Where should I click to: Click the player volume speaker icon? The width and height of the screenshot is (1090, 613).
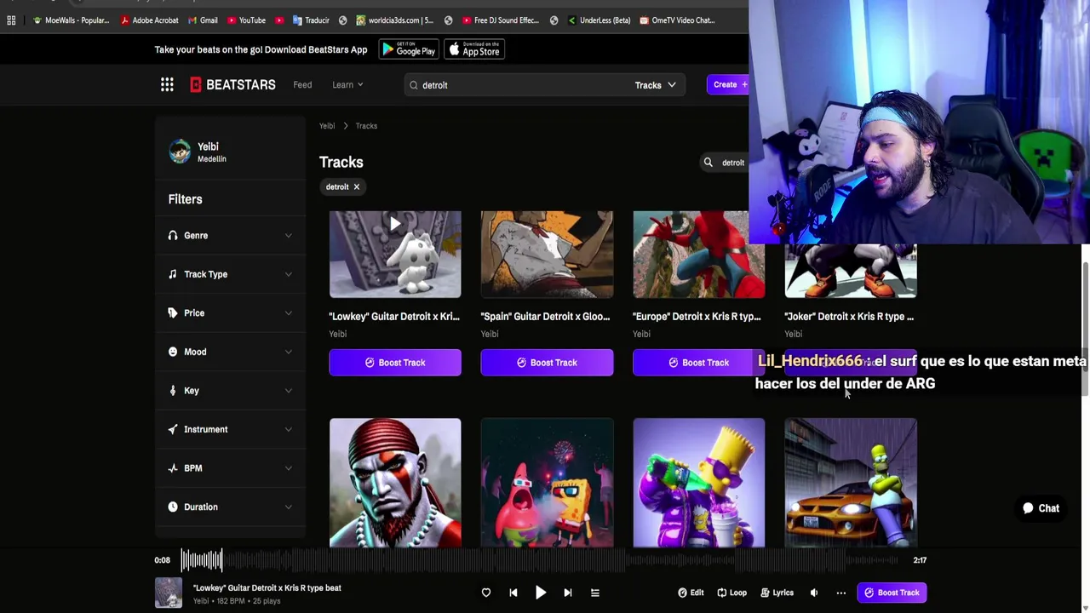(814, 593)
